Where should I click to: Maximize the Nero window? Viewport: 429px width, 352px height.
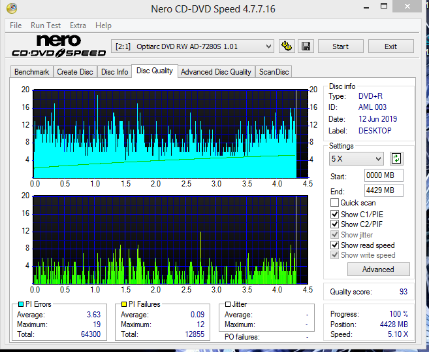[x=384, y=6]
